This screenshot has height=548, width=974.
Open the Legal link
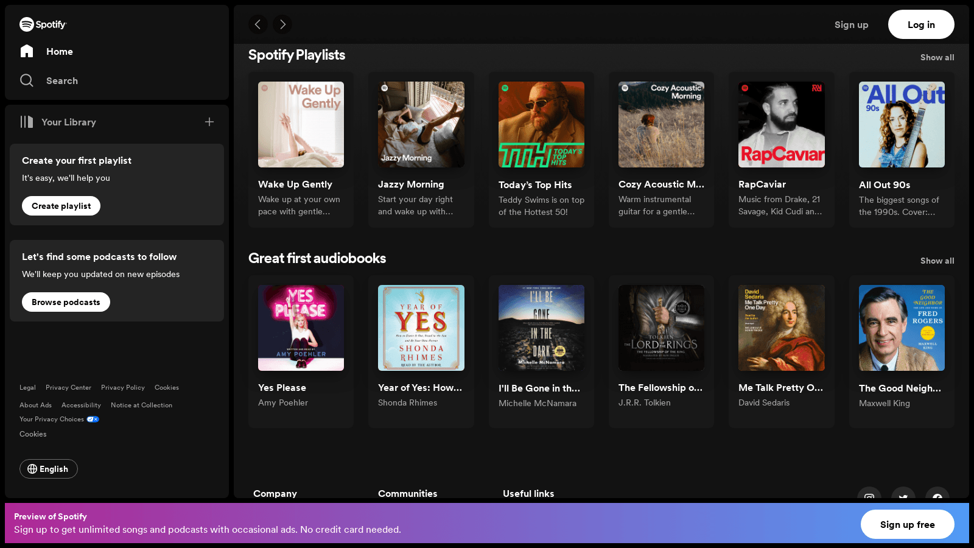pyautogui.click(x=27, y=387)
